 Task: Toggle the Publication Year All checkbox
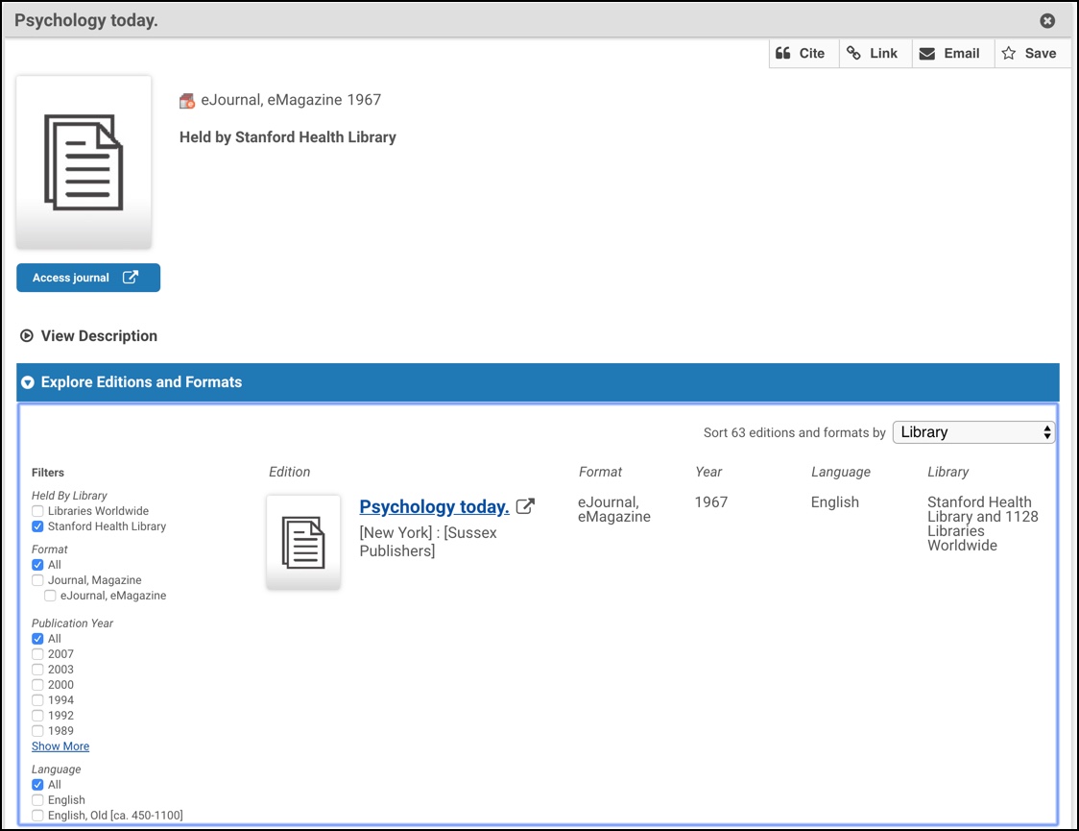[x=37, y=639]
